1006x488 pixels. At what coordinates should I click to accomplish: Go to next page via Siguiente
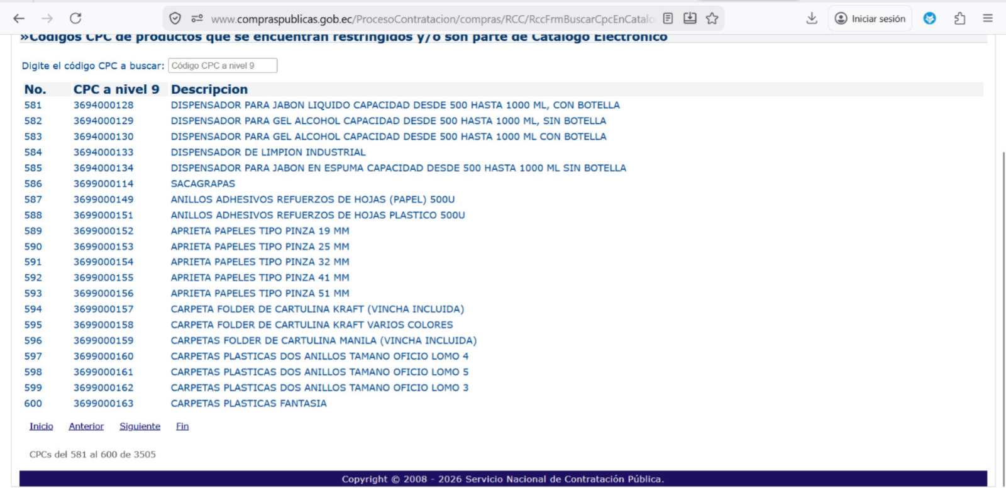pos(140,426)
